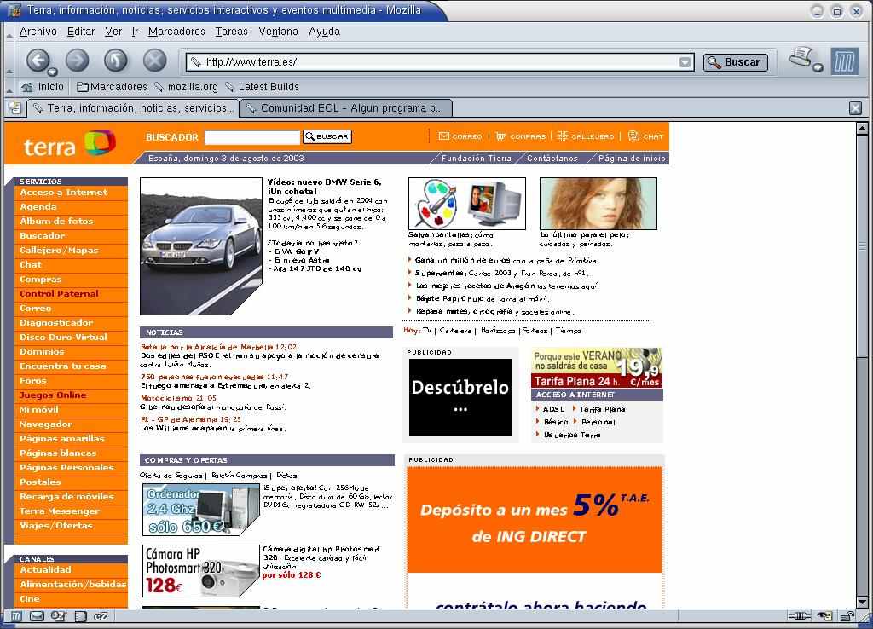Click the Descúbrelo advertisement banner
Image resolution: width=873 pixels, height=629 pixels.
(460, 397)
